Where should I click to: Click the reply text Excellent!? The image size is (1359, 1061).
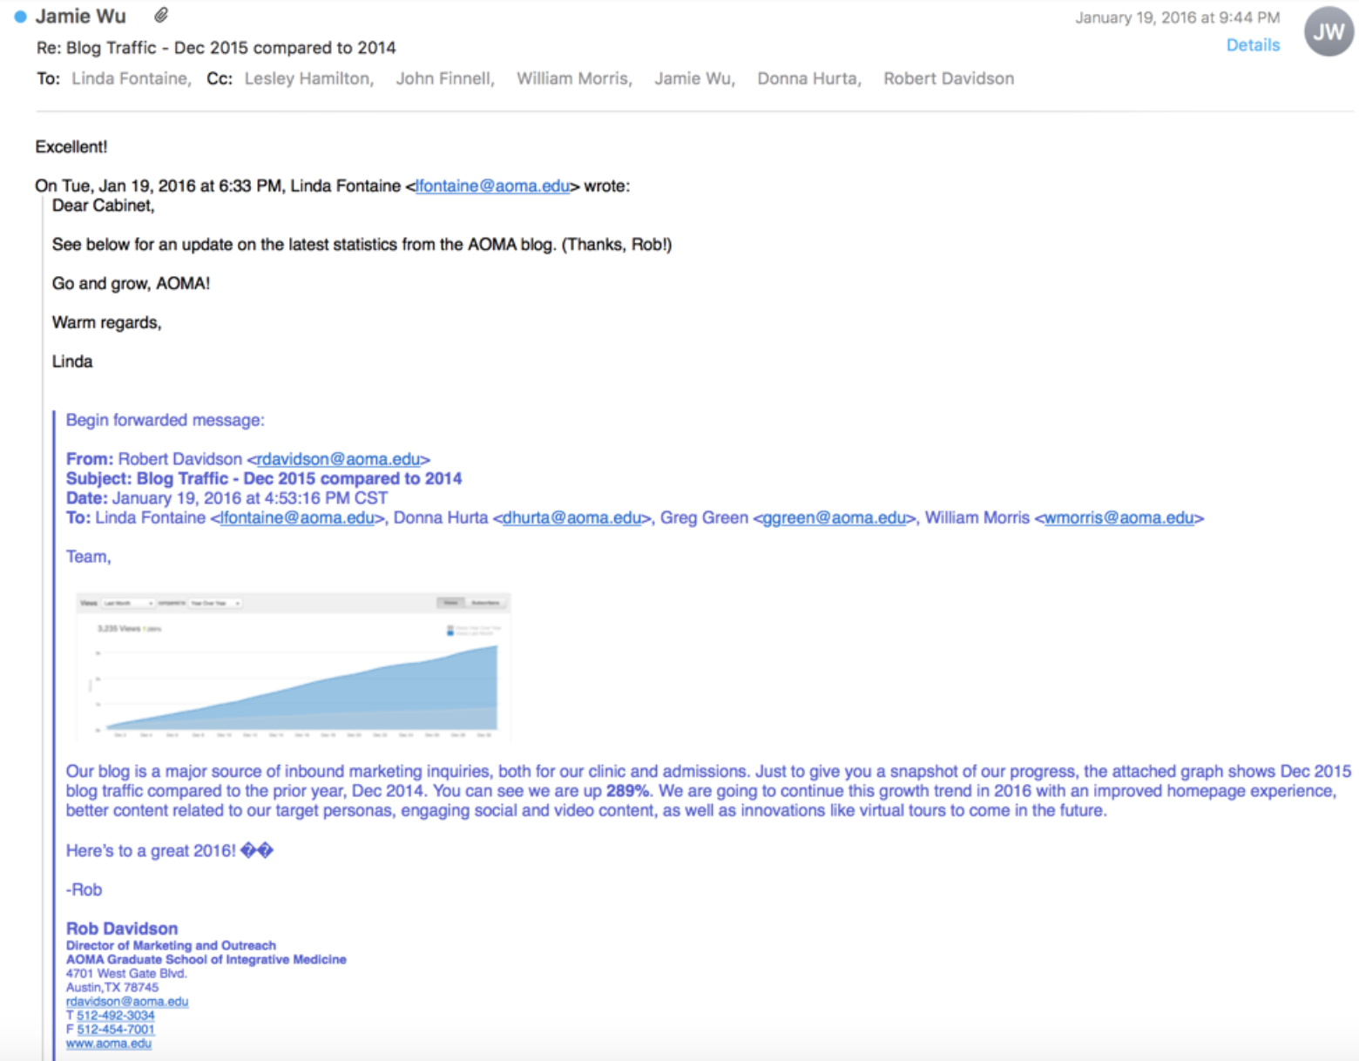(71, 146)
